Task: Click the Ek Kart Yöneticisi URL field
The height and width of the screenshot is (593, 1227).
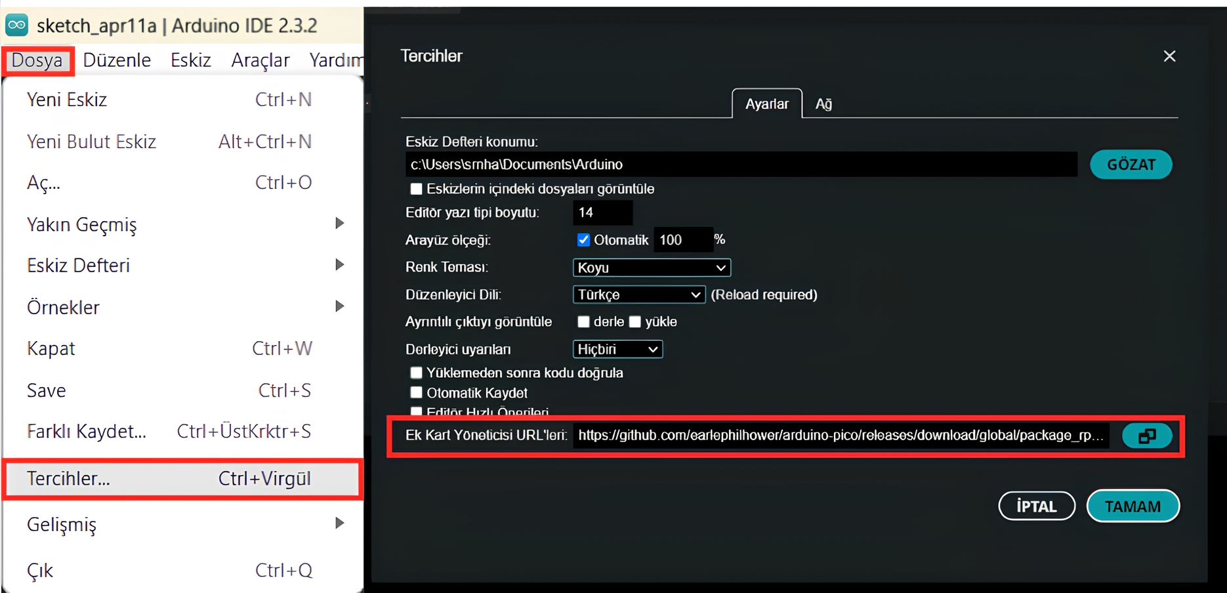Action: tap(841, 436)
